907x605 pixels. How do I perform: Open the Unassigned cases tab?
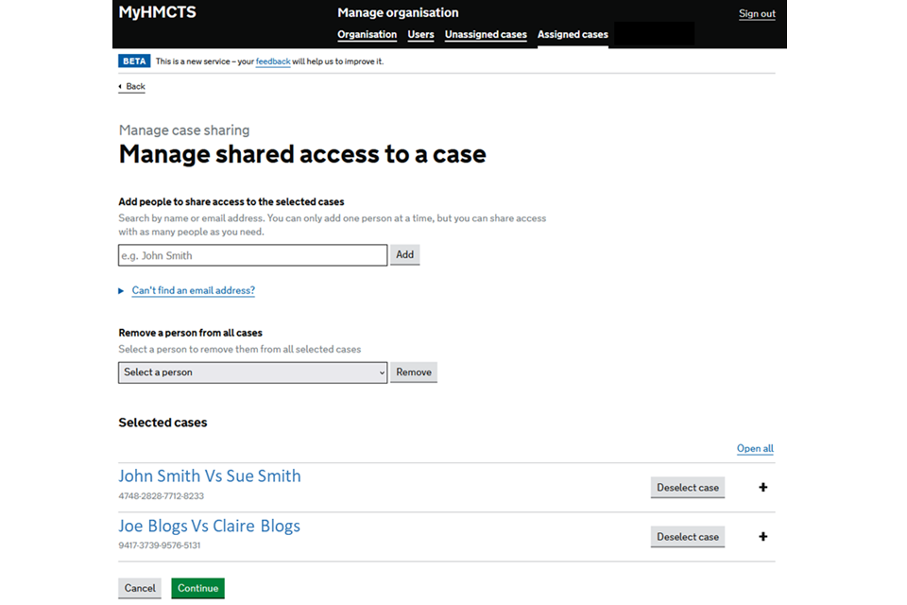[x=486, y=35]
